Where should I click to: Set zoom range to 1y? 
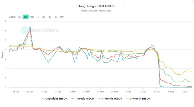coord(38,17)
